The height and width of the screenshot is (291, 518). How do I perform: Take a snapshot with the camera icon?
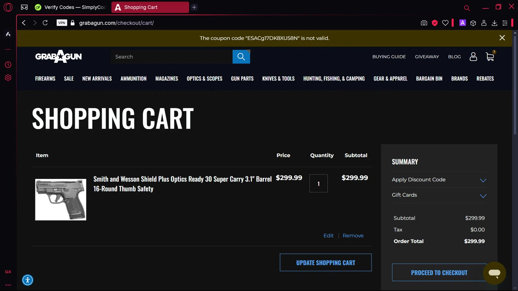[x=424, y=23]
